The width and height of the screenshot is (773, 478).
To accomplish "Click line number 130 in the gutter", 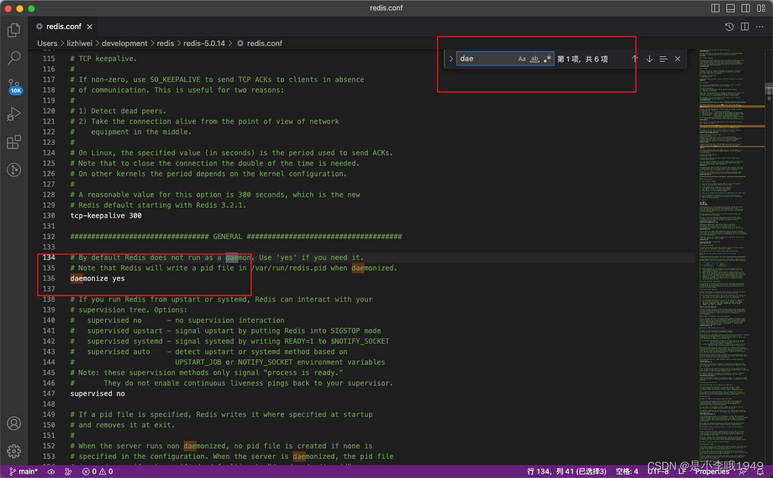I will pos(49,216).
